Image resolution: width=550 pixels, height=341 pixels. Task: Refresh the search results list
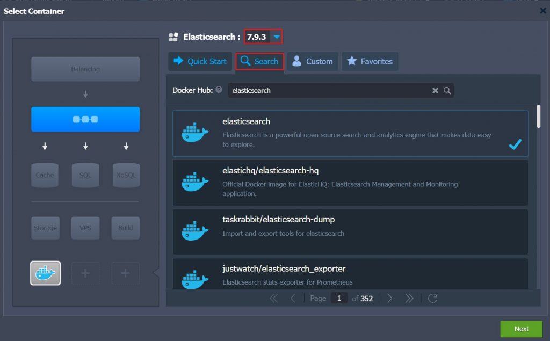click(433, 298)
